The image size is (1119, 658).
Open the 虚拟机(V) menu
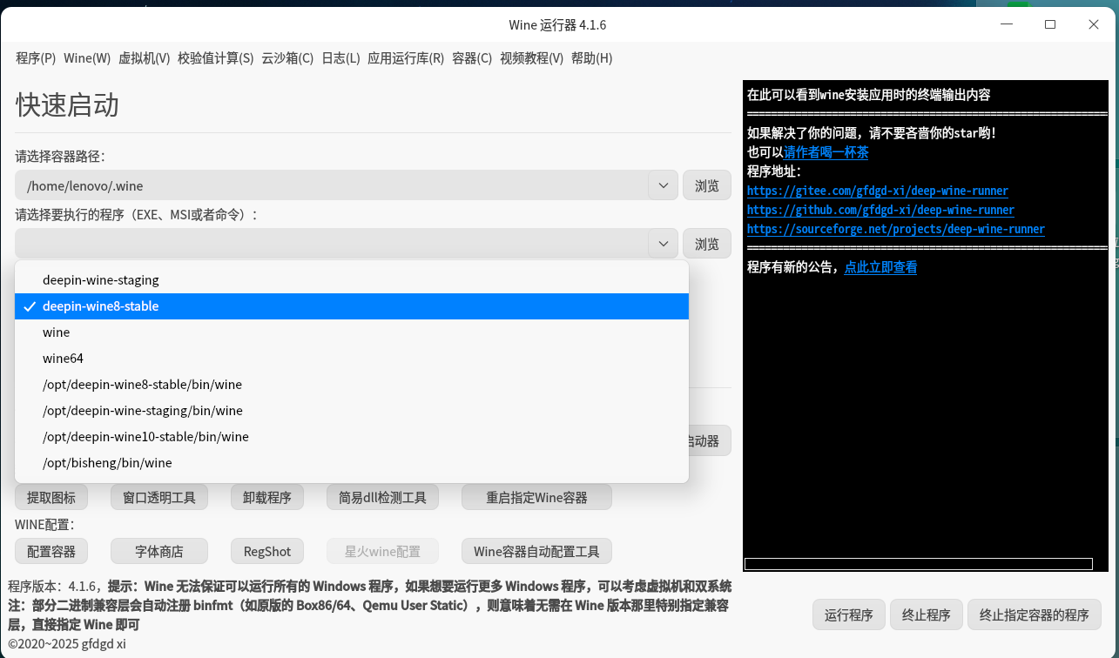coord(144,58)
